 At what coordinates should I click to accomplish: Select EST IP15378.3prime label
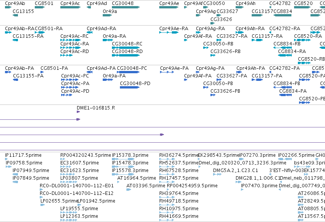130,155
